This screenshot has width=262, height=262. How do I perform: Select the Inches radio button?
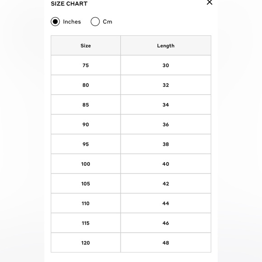point(55,22)
